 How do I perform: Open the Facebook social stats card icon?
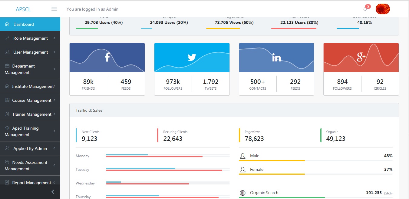(107, 57)
